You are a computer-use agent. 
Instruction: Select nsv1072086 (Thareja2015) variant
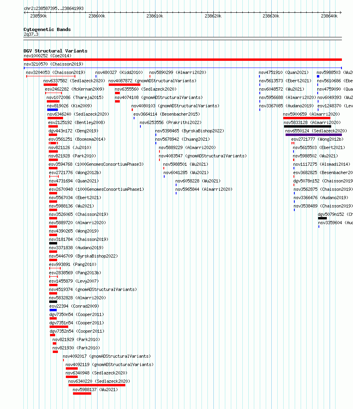75,97
